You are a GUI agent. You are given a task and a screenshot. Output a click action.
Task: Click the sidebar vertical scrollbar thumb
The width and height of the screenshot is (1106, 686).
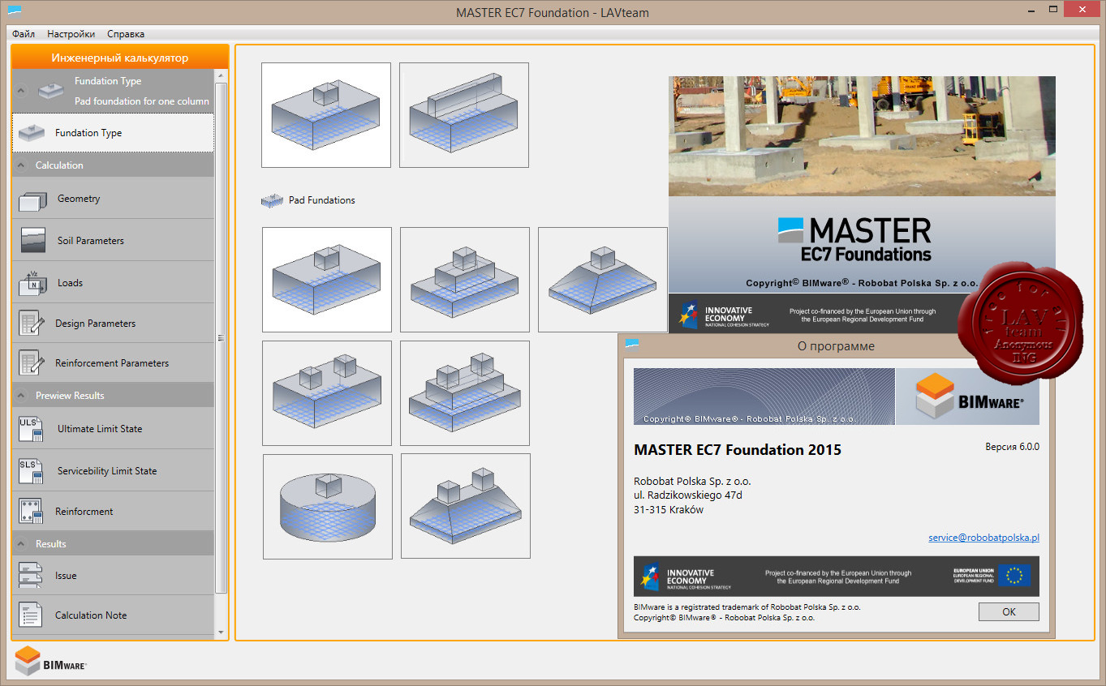coord(222,337)
